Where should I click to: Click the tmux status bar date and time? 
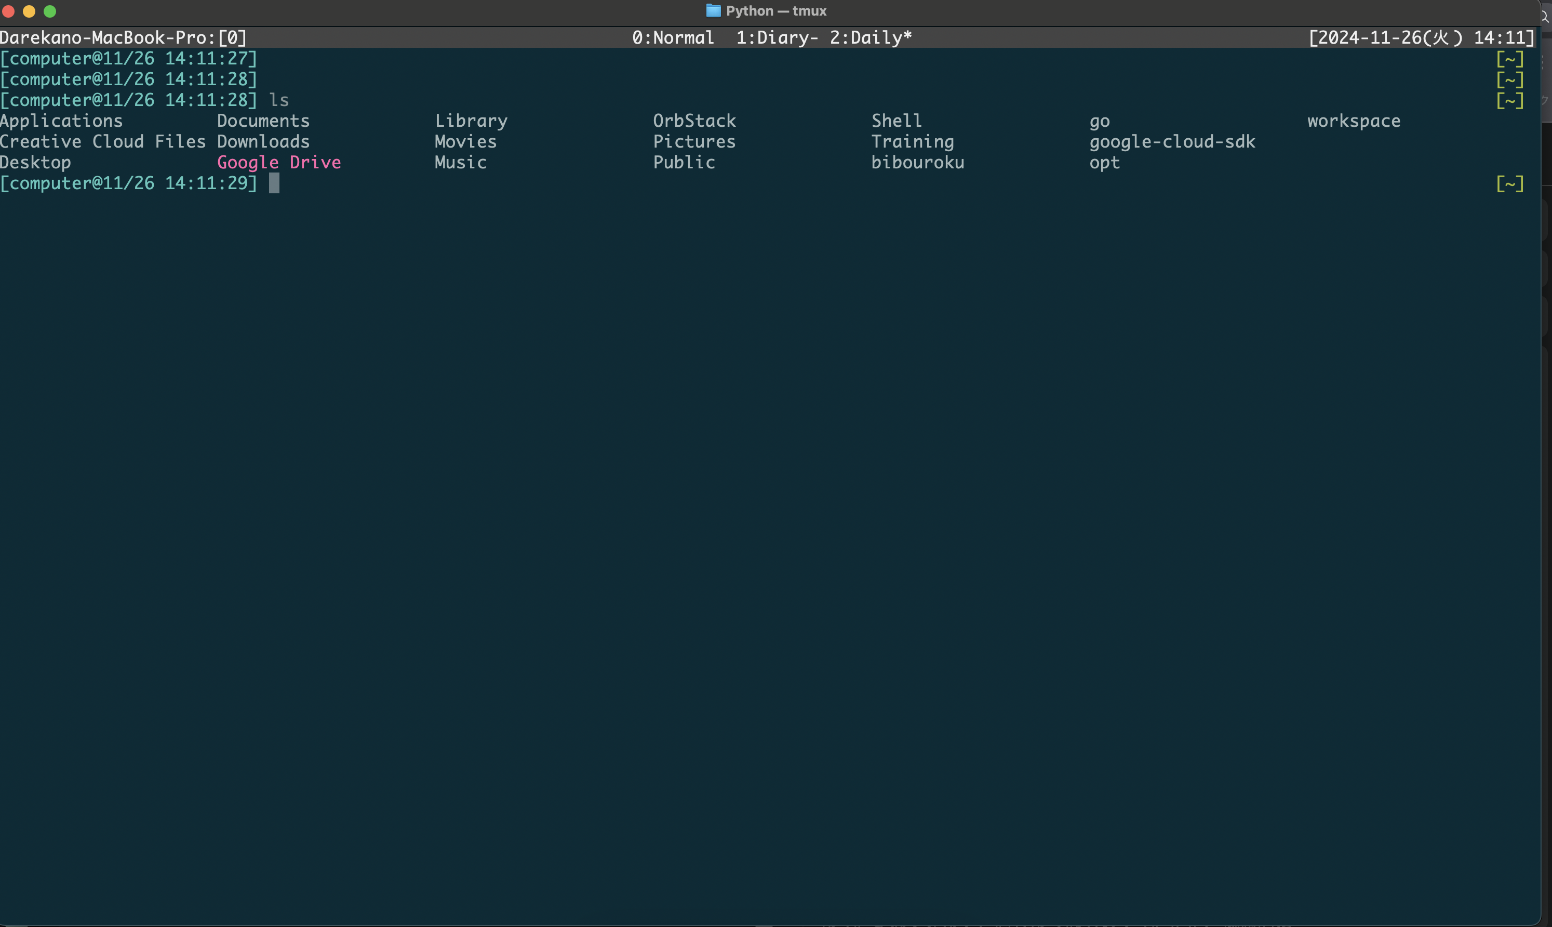[x=1421, y=37]
